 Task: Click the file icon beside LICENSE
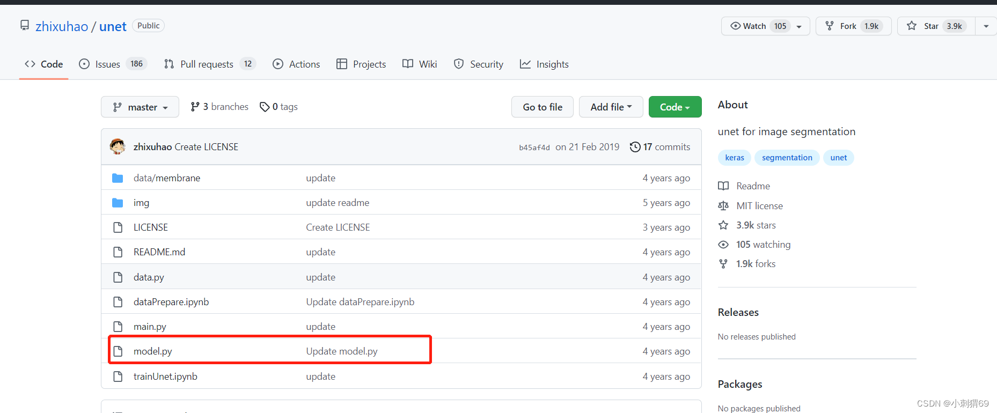pyautogui.click(x=118, y=227)
